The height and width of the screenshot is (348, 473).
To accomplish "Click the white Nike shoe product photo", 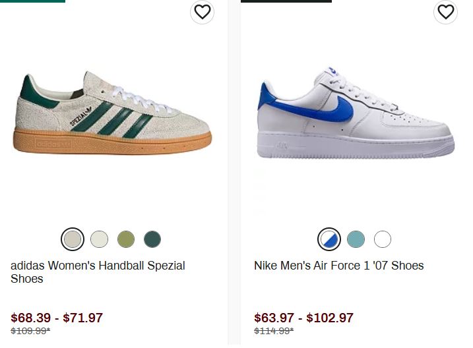I will (x=355, y=115).
